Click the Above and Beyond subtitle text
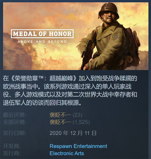Screen dimensions: 151x159 tap(42, 42)
